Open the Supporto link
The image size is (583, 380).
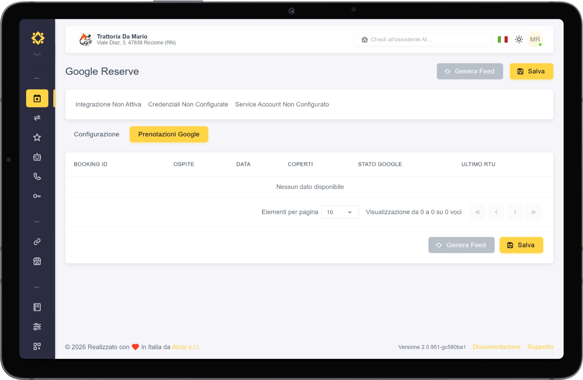pos(540,347)
